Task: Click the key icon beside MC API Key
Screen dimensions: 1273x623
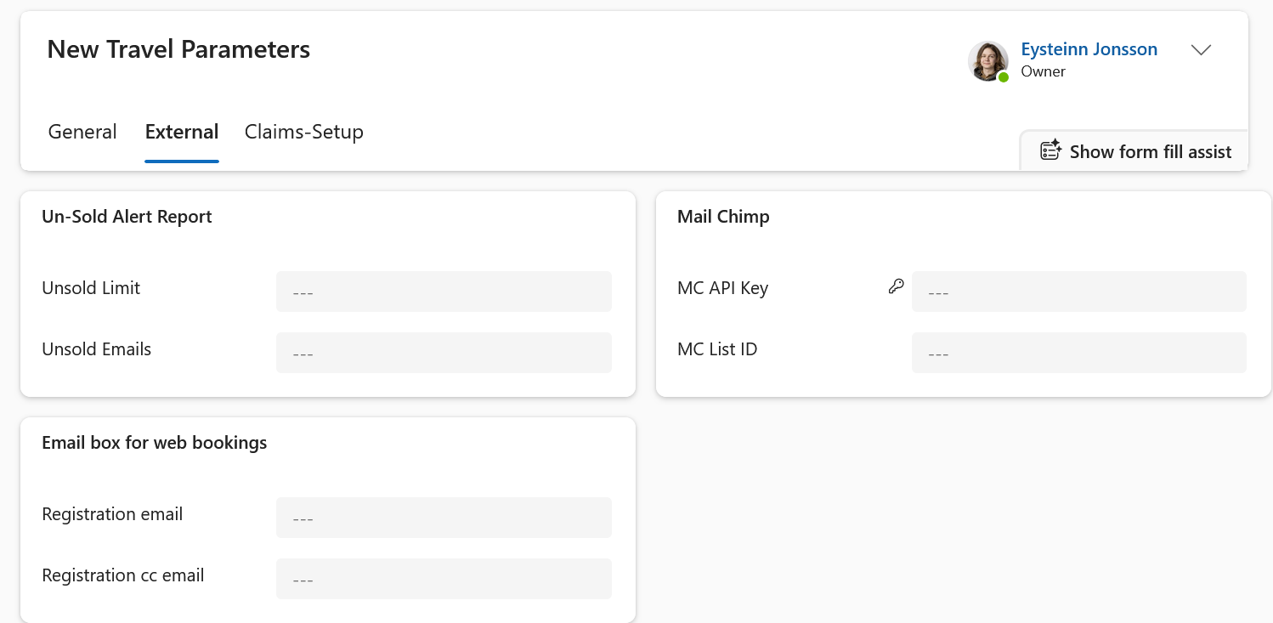Action: (x=896, y=286)
